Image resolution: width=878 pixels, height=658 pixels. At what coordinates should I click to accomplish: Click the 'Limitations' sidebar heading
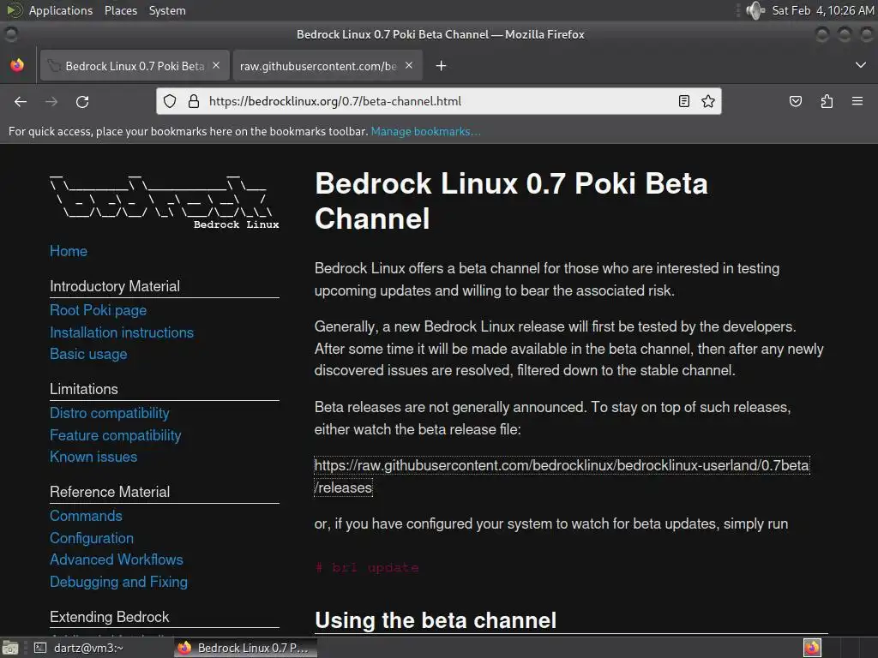pos(84,389)
